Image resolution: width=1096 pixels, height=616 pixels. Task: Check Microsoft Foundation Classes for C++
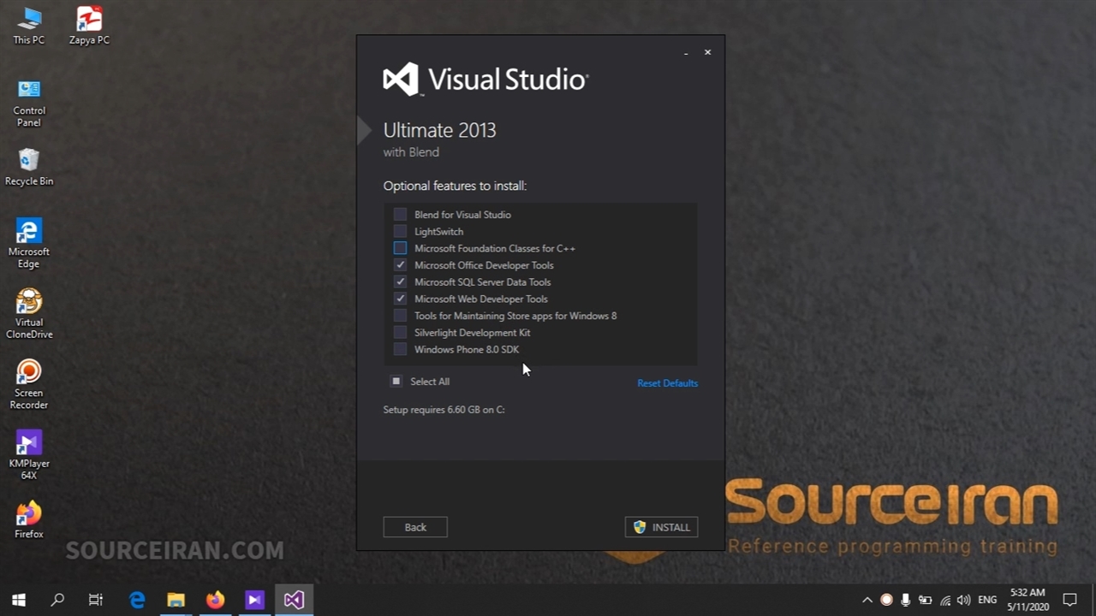click(400, 248)
